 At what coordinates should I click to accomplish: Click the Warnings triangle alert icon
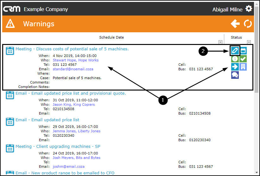[10, 24]
